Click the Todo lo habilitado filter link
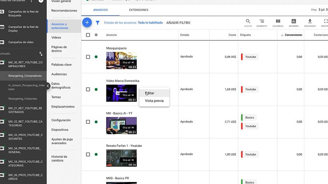Screen dimensions: 328x184 tap(150, 22)
